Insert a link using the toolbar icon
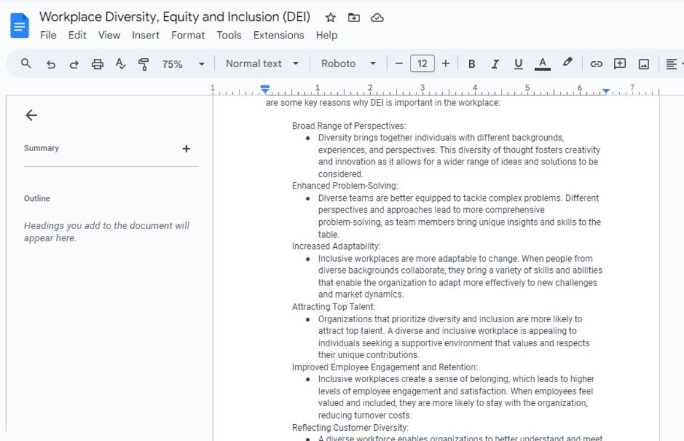Screen dimensions: 684x441 click(595, 64)
